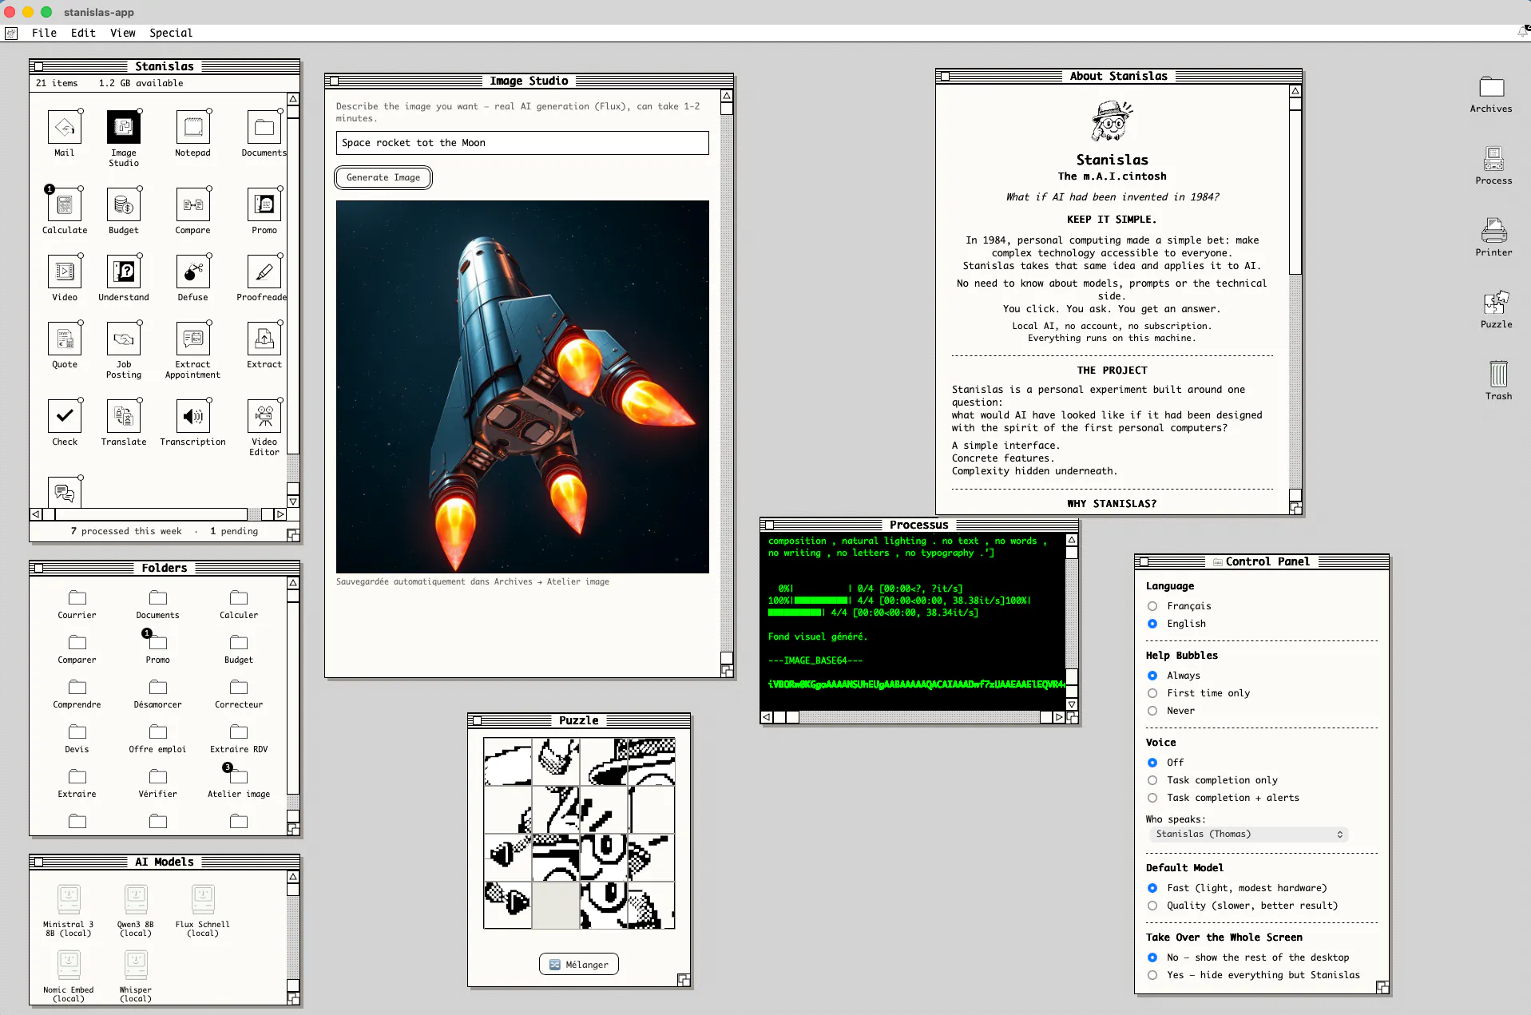Open the Printer desktop icon
The height and width of the screenshot is (1015, 1531).
click(x=1493, y=231)
